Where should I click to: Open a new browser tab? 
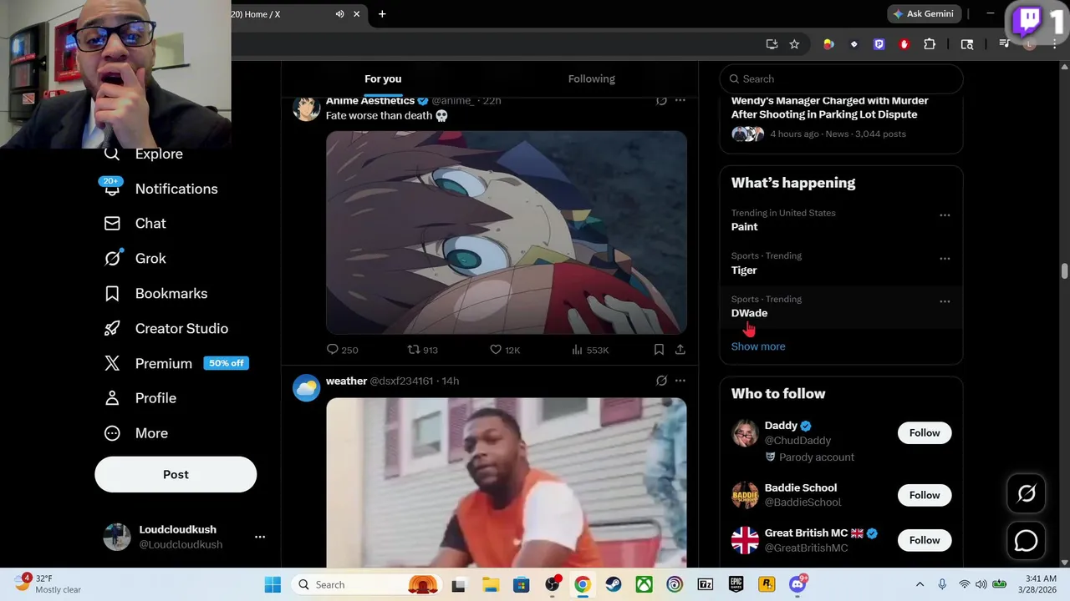click(382, 14)
